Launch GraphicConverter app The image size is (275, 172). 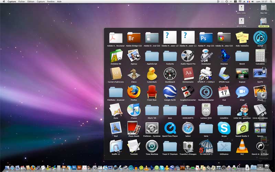188,92
